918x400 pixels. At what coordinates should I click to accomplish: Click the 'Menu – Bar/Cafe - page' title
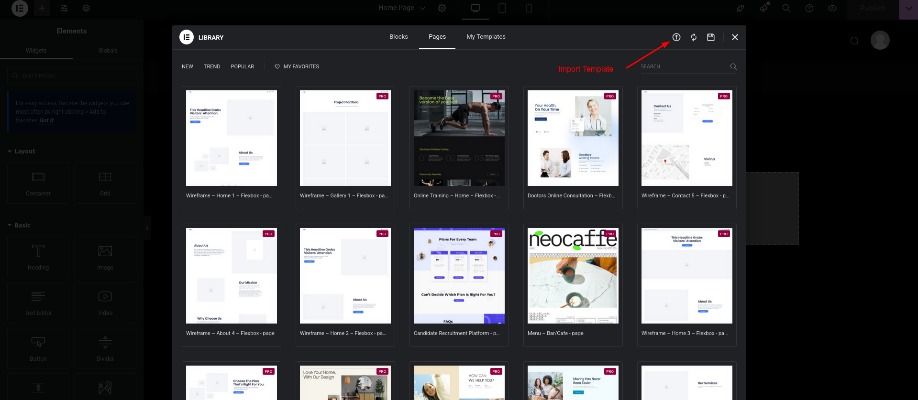click(555, 333)
